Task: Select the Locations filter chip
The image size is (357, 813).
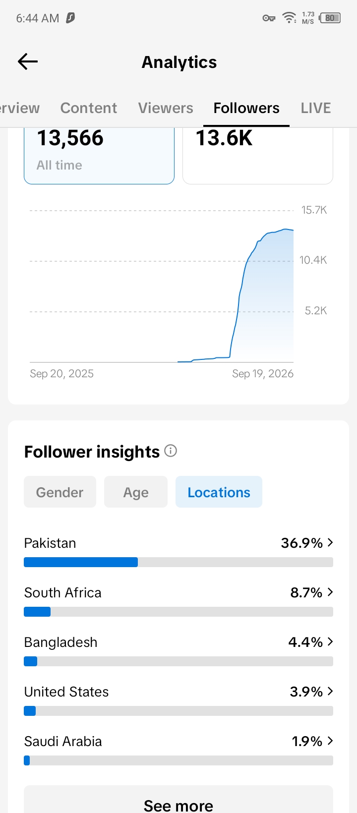Action: coord(219,492)
